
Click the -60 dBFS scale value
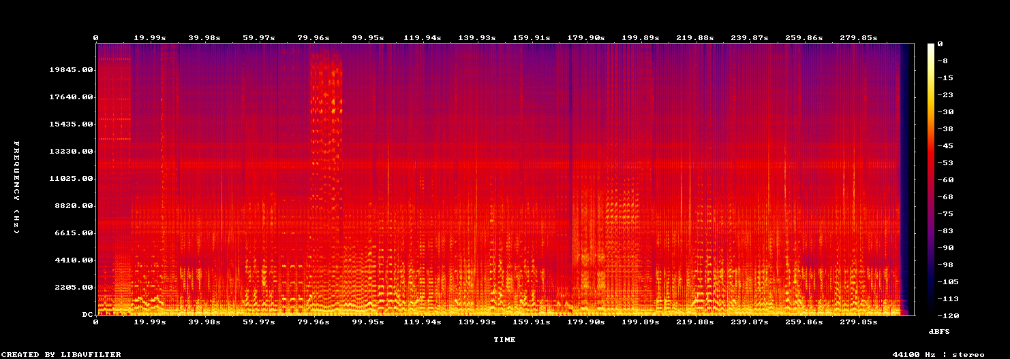pos(945,180)
